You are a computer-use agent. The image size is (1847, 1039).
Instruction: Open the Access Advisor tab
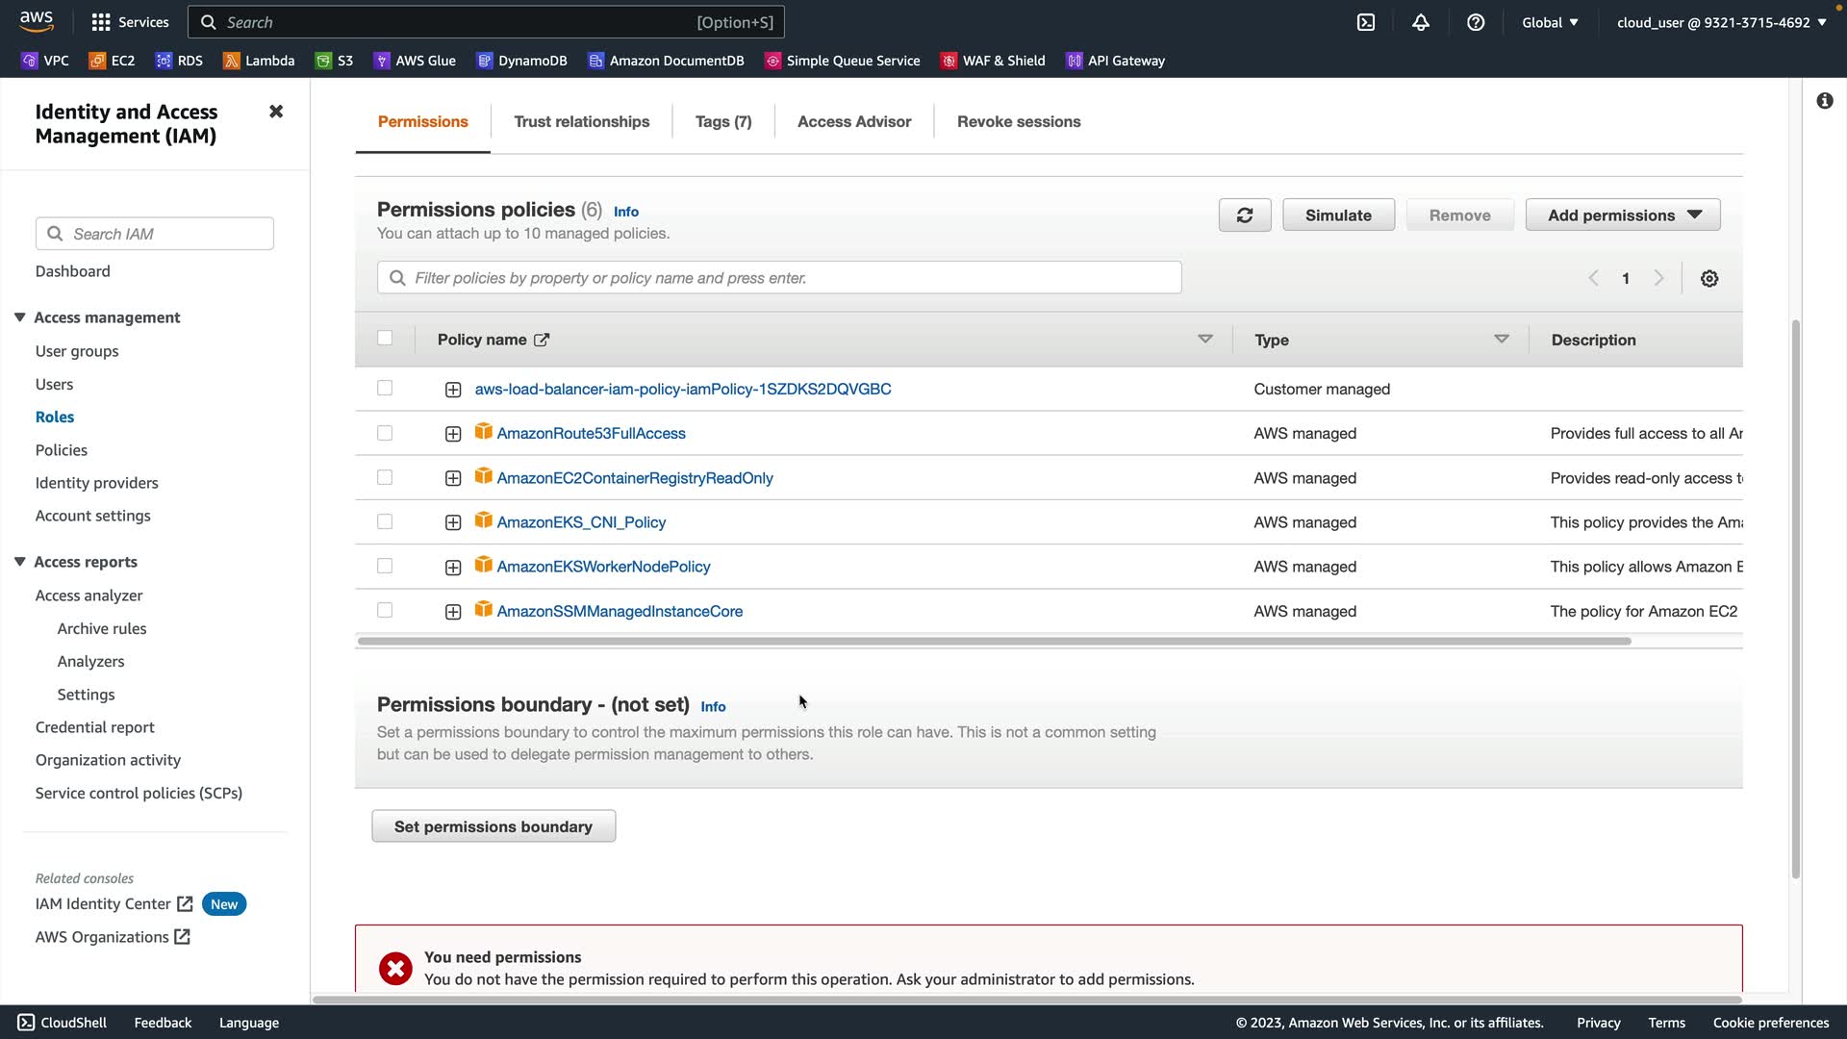[x=853, y=122]
